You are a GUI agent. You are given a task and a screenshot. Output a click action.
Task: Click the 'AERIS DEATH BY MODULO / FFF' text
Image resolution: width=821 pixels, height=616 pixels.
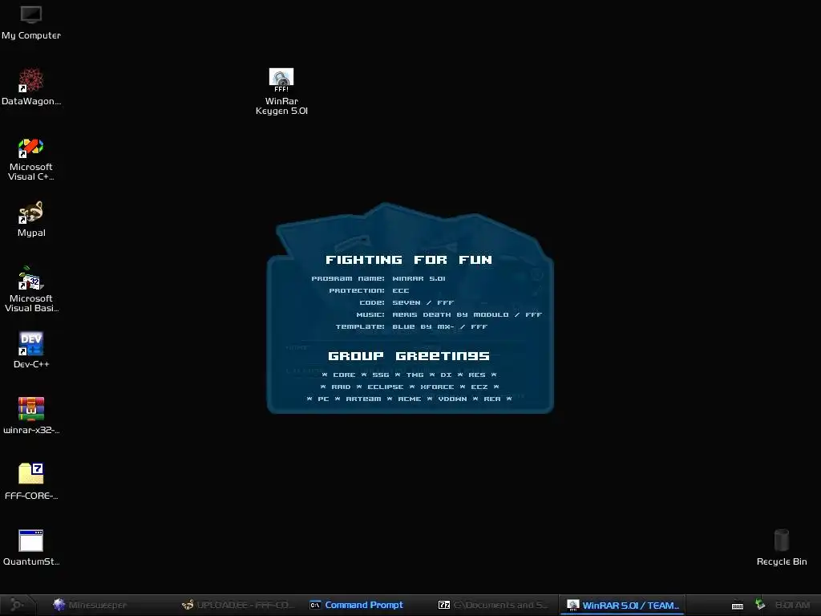pos(467,314)
